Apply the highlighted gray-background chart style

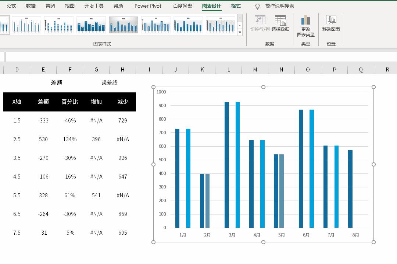point(124,25)
